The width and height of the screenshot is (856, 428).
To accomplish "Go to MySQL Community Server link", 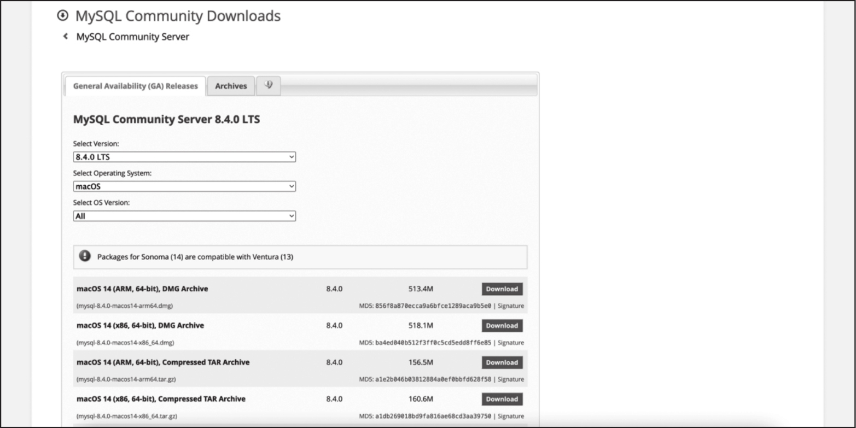I will (x=132, y=37).
